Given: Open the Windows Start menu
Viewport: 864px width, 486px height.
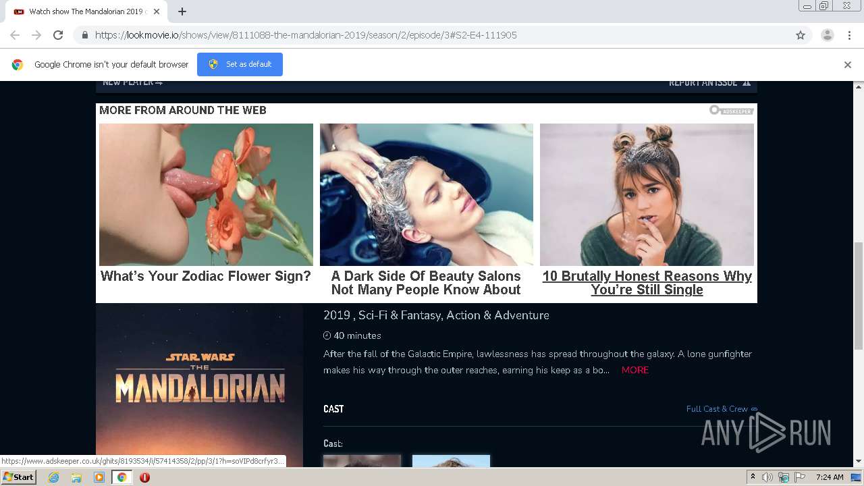Looking at the screenshot, I should pos(19,477).
